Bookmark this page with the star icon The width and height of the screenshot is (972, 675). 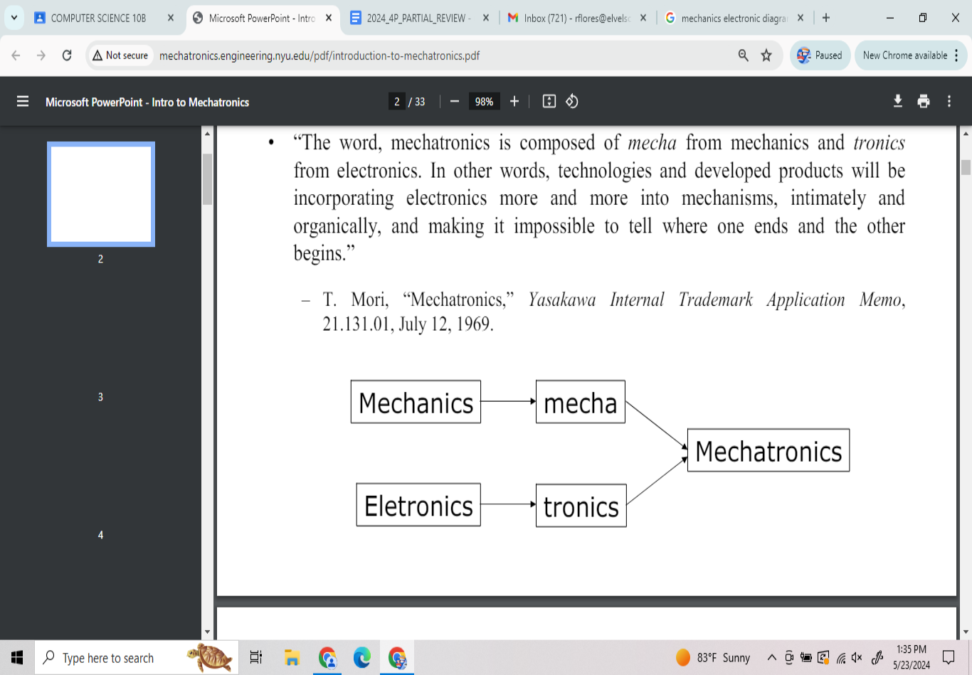pyautogui.click(x=766, y=55)
